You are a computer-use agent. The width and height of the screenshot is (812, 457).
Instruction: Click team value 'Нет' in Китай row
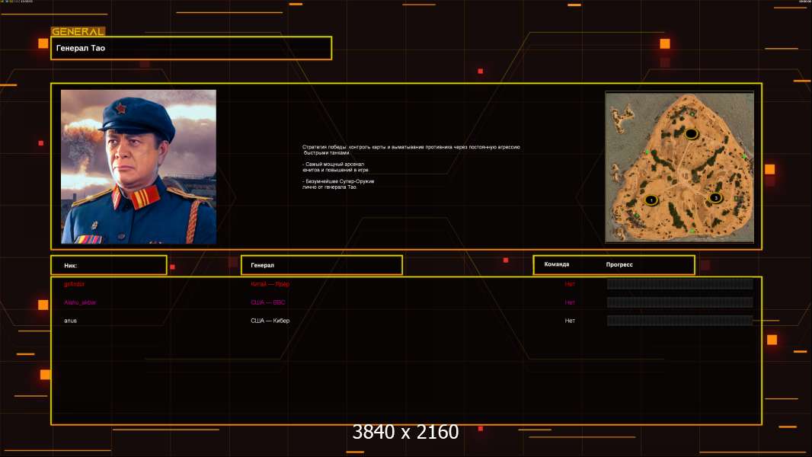pyautogui.click(x=570, y=284)
